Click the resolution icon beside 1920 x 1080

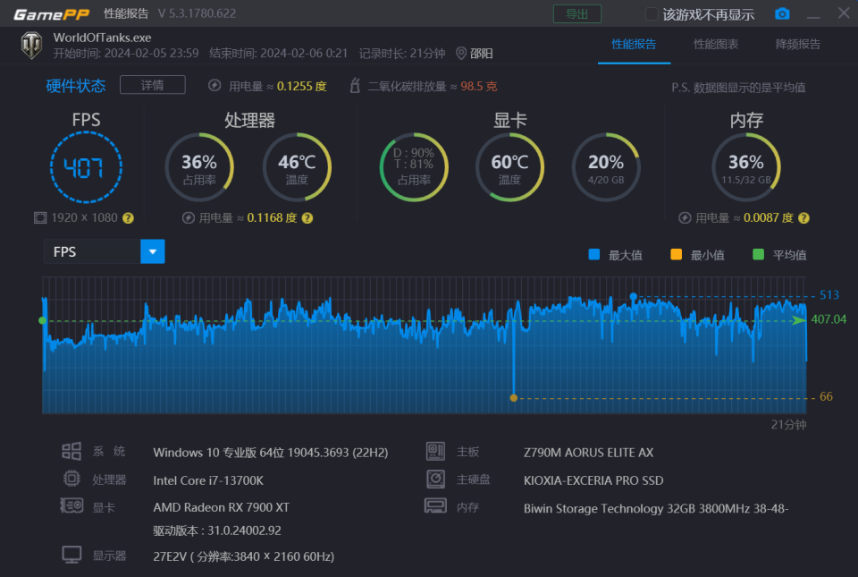(x=40, y=218)
